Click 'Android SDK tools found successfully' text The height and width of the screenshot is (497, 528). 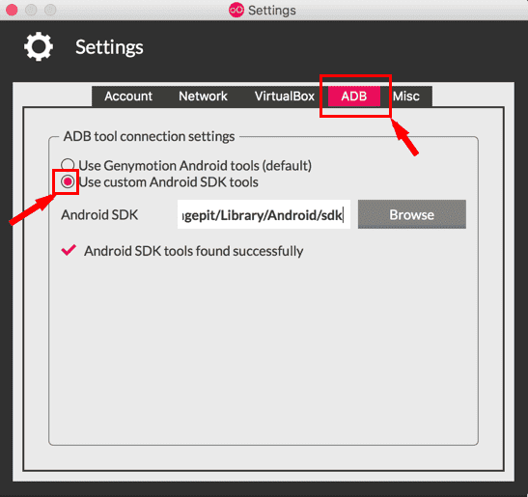click(194, 251)
